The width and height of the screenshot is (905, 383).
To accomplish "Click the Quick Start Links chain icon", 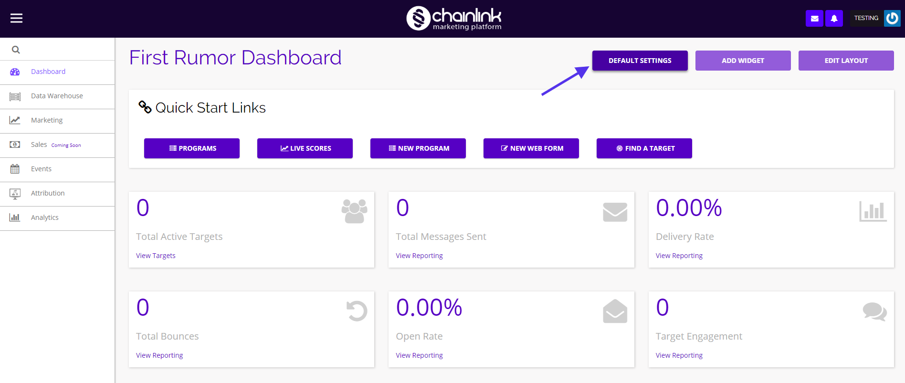I will pyautogui.click(x=145, y=107).
